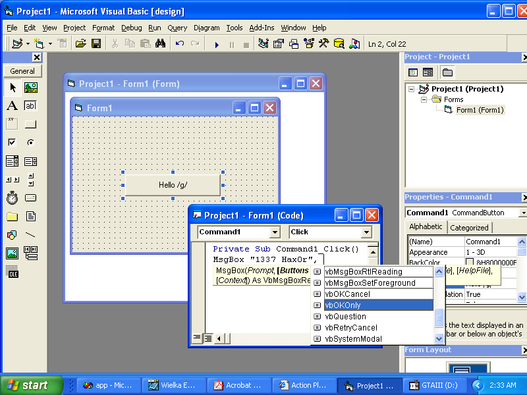Select the Shape tool in toolbox
This screenshot has width=527, height=395.
13,235
